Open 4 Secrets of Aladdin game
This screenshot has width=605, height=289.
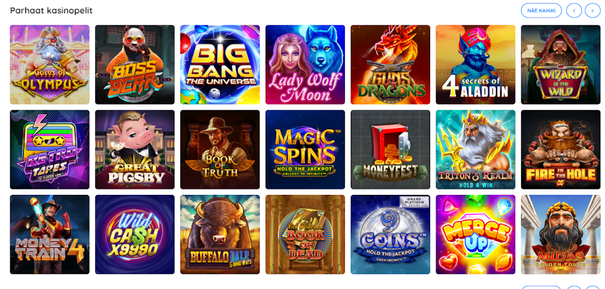click(x=476, y=65)
